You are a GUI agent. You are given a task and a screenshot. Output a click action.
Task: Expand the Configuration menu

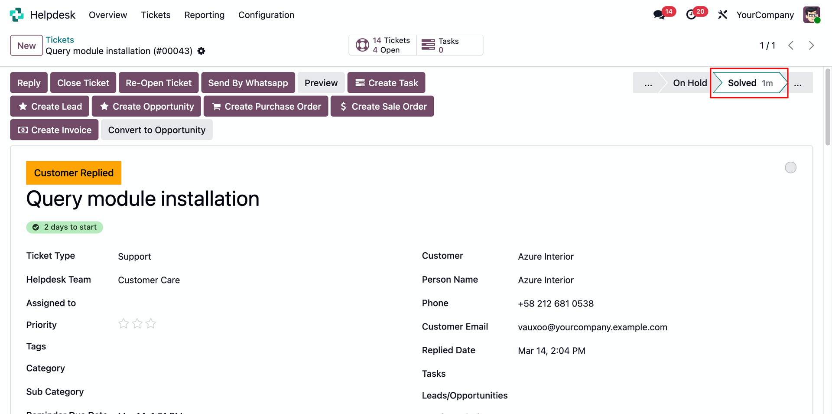pos(266,15)
